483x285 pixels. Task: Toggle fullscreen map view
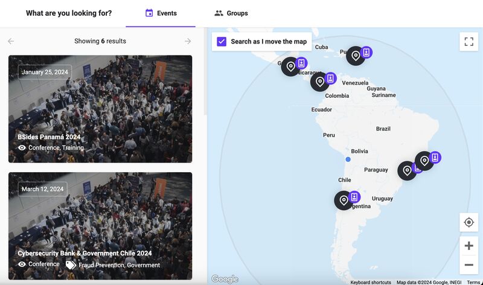click(469, 42)
